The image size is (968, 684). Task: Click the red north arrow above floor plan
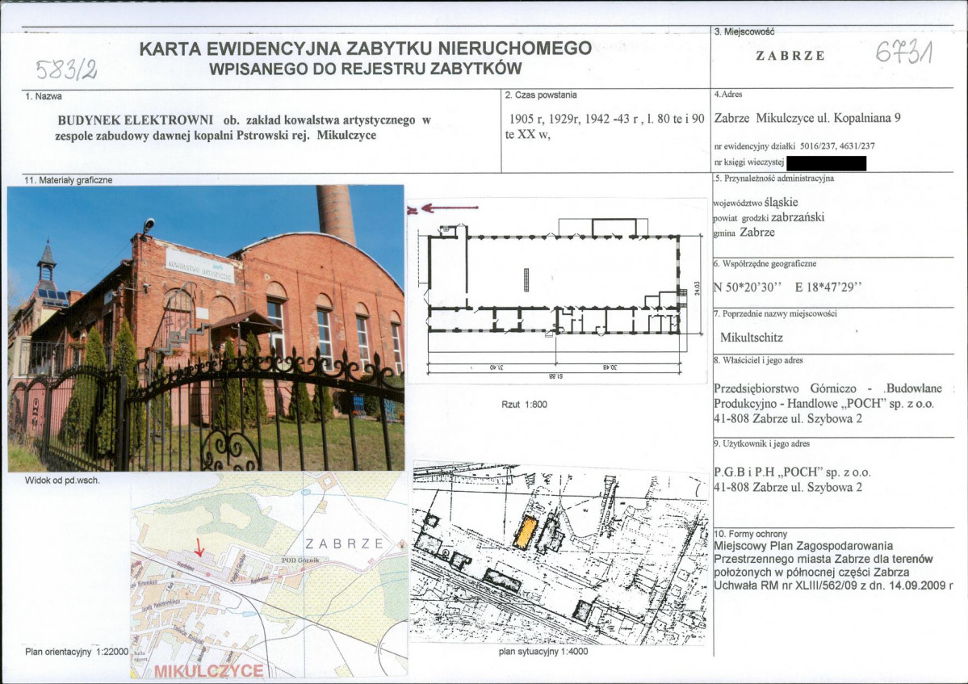(x=448, y=208)
